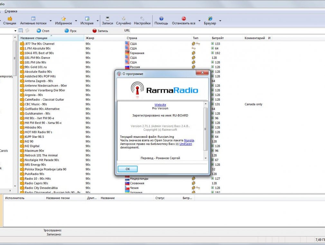
Task: Show Активные потоки active streams
Action: click(33, 21)
